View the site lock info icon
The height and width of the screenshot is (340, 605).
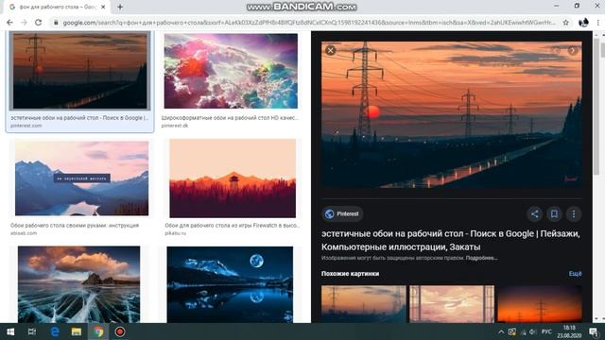pos(56,23)
